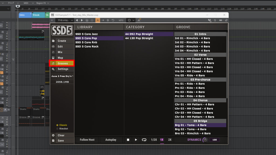This screenshot has width=276, height=155.
Task: Select the SSD 5 Core Rock library
Action: 87,47
